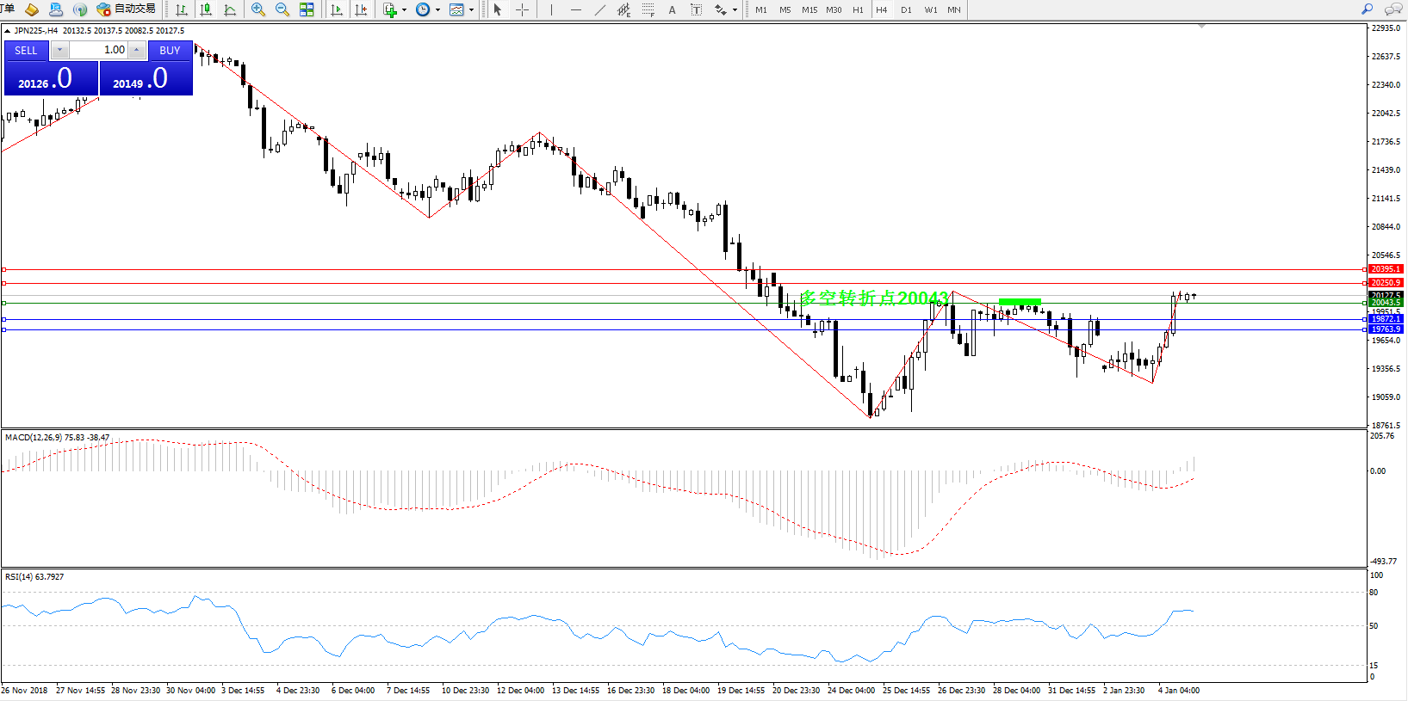The image size is (1408, 701).
Task: Toggle candlestick chart mode
Action: click(206, 9)
